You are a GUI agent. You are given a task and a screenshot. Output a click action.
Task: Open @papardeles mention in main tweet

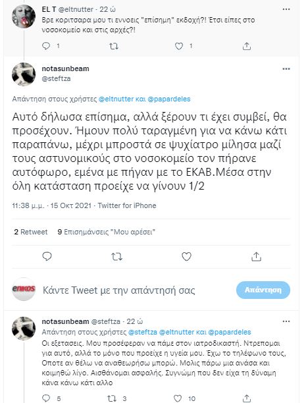169,99
